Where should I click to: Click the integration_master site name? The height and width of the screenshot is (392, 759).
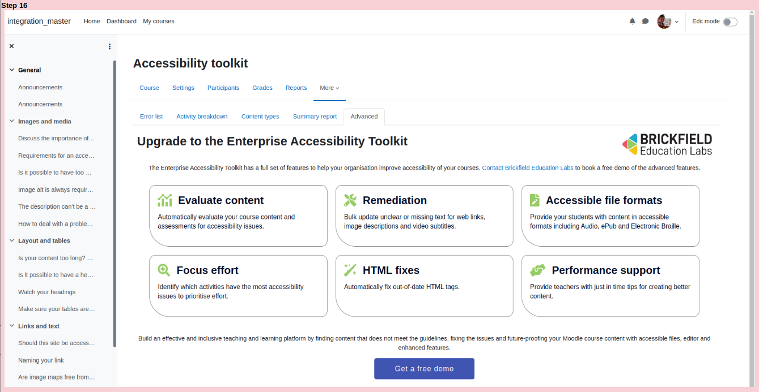pos(39,21)
